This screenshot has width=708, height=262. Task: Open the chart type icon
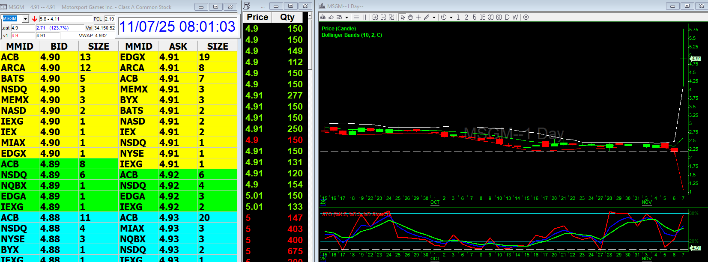(x=323, y=17)
